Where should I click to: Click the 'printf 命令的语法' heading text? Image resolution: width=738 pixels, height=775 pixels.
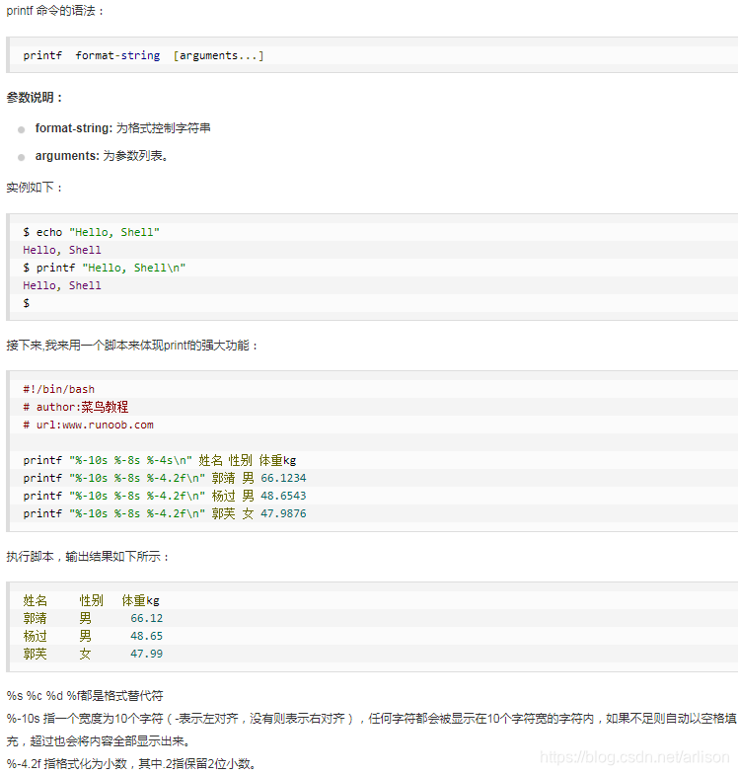pos(55,11)
